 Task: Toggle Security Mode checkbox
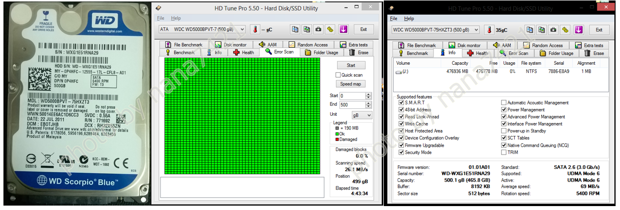pyautogui.click(x=401, y=153)
